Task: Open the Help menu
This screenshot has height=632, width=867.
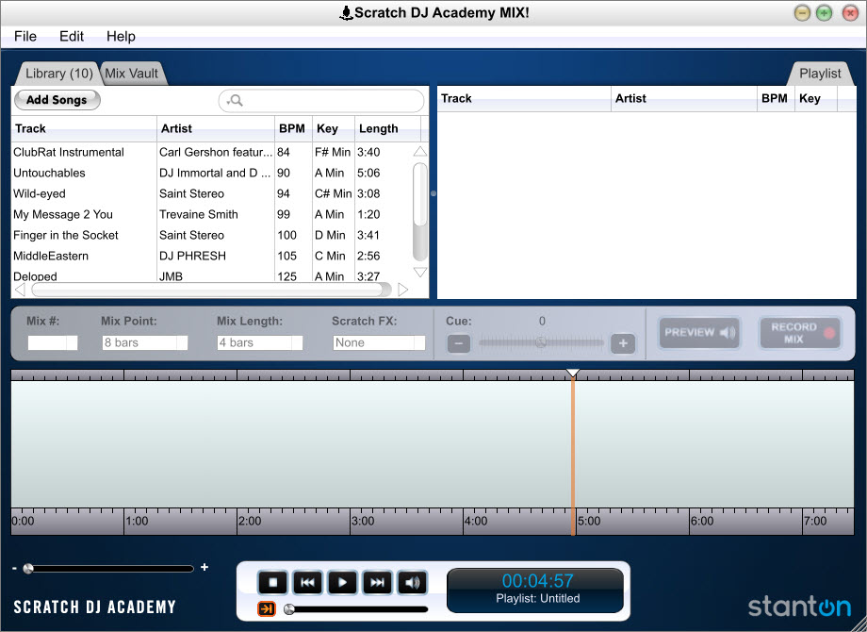Action: point(121,37)
